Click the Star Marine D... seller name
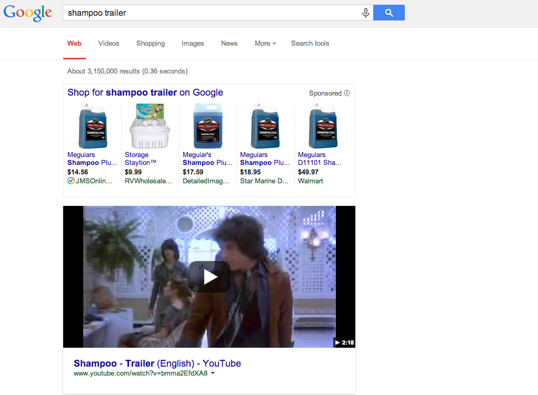The width and height of the screenshot is (538, 395). (264, 181)
